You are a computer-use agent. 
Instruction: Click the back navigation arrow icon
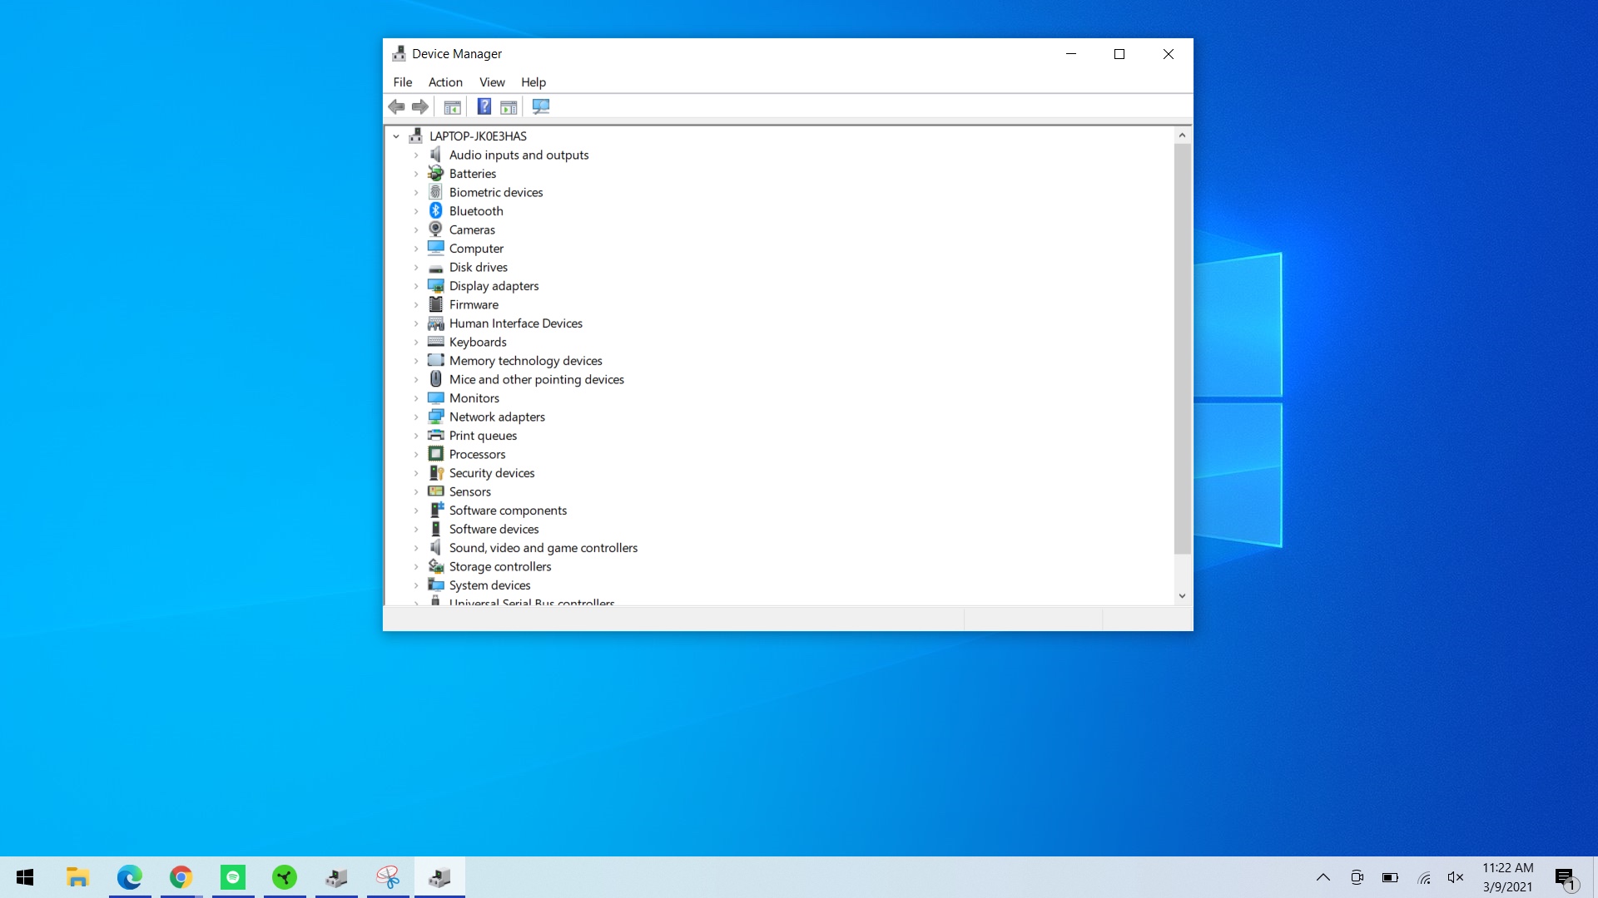[x=395, y=106]
